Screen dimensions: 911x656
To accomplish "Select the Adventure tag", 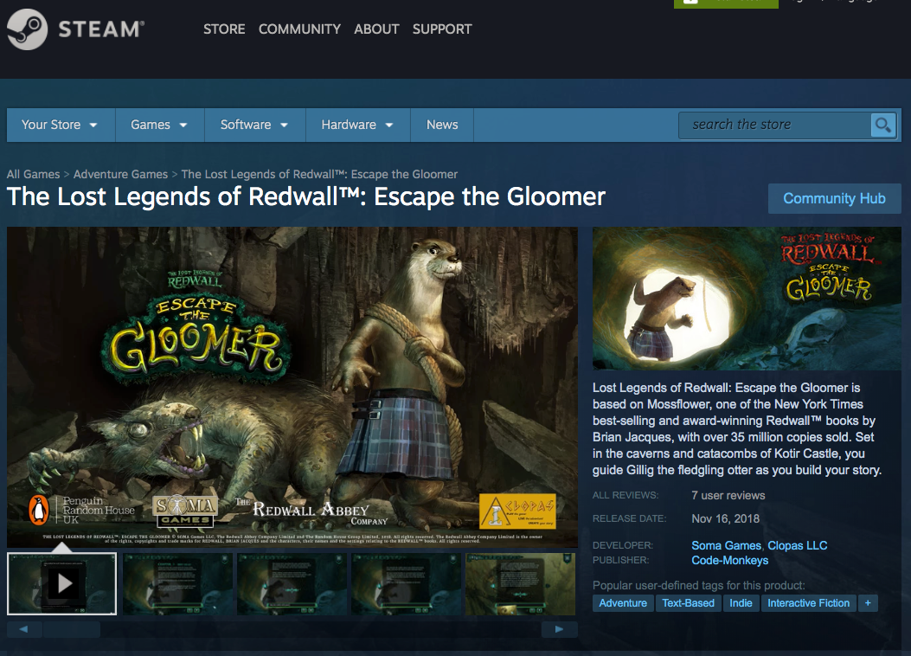I will coord(623,603).
